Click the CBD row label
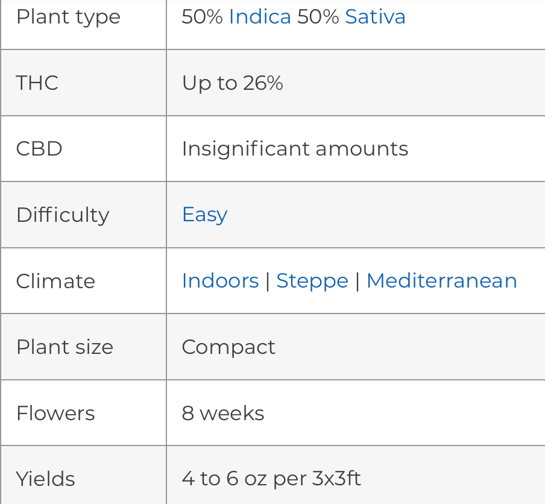 pos(39,149)
